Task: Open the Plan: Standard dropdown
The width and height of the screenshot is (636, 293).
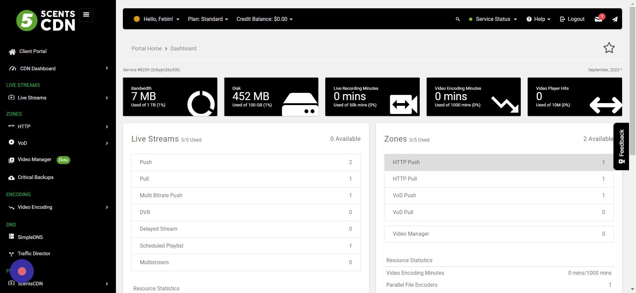Action: pos(208,19)
